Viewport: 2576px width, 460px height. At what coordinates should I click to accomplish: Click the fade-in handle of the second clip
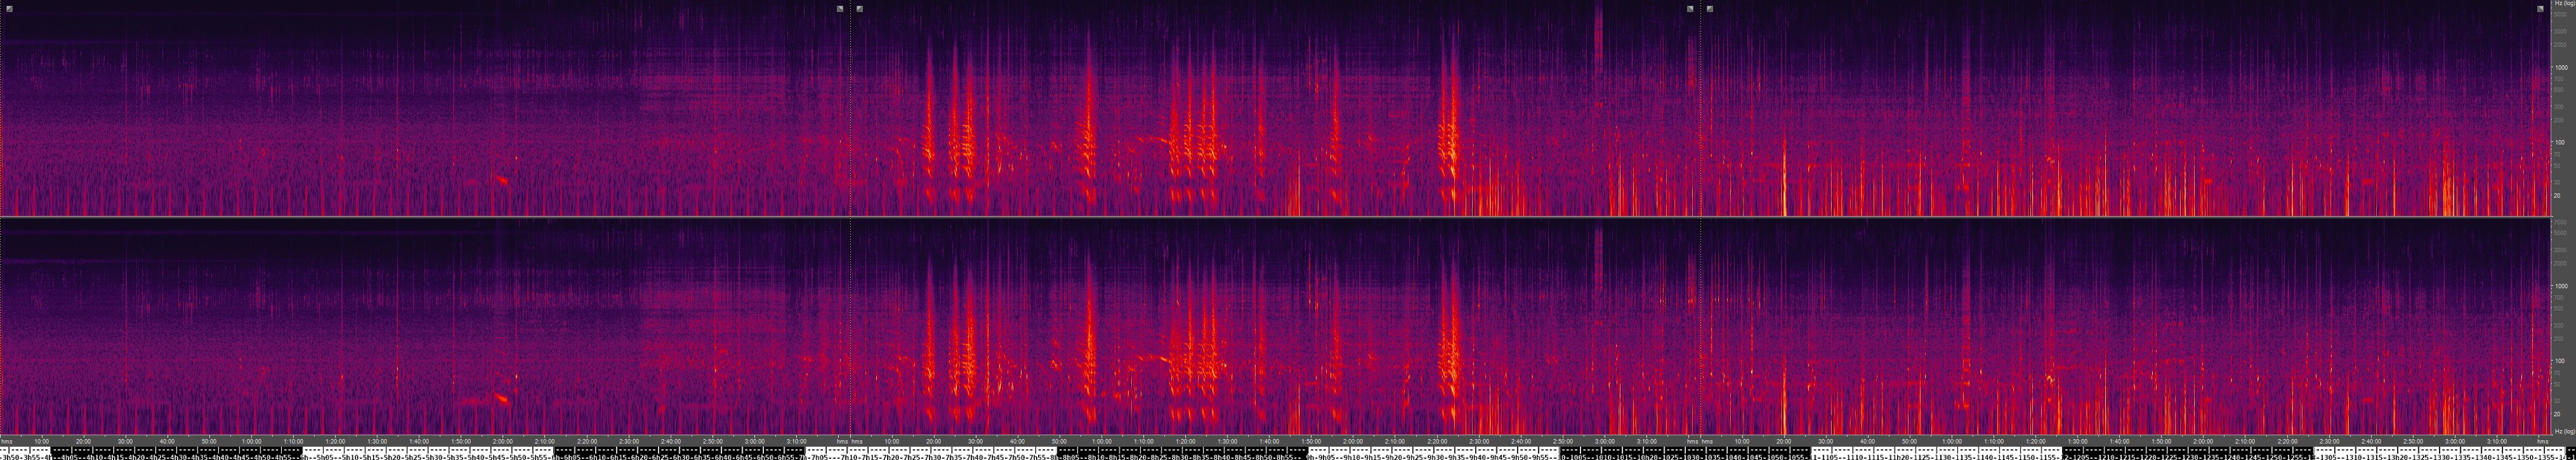coord(860,9)
